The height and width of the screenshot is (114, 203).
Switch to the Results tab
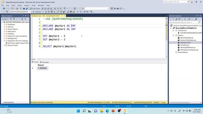point(35,62)
